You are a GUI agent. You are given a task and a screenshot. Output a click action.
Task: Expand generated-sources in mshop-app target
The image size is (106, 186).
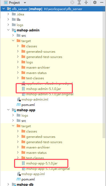[x=18, y=137]
